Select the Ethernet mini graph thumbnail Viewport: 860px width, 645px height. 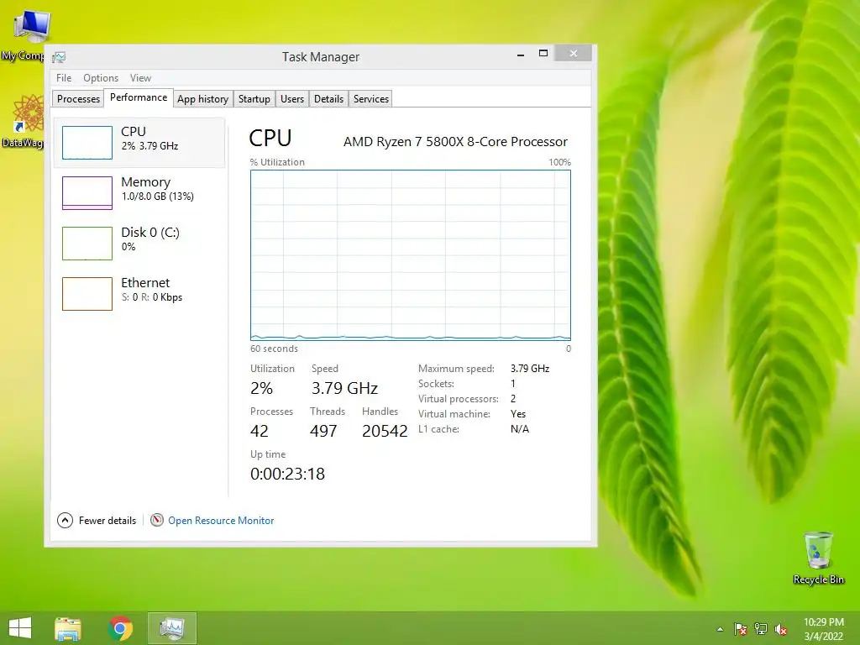pos(87,294)
